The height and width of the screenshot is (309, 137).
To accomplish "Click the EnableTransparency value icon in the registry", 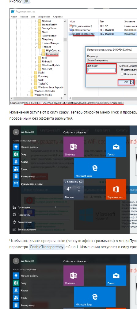I will tap(71, 34).
